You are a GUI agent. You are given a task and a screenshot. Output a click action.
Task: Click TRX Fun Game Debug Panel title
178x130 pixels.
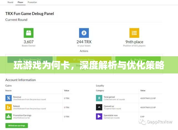[x=30, y=14]
